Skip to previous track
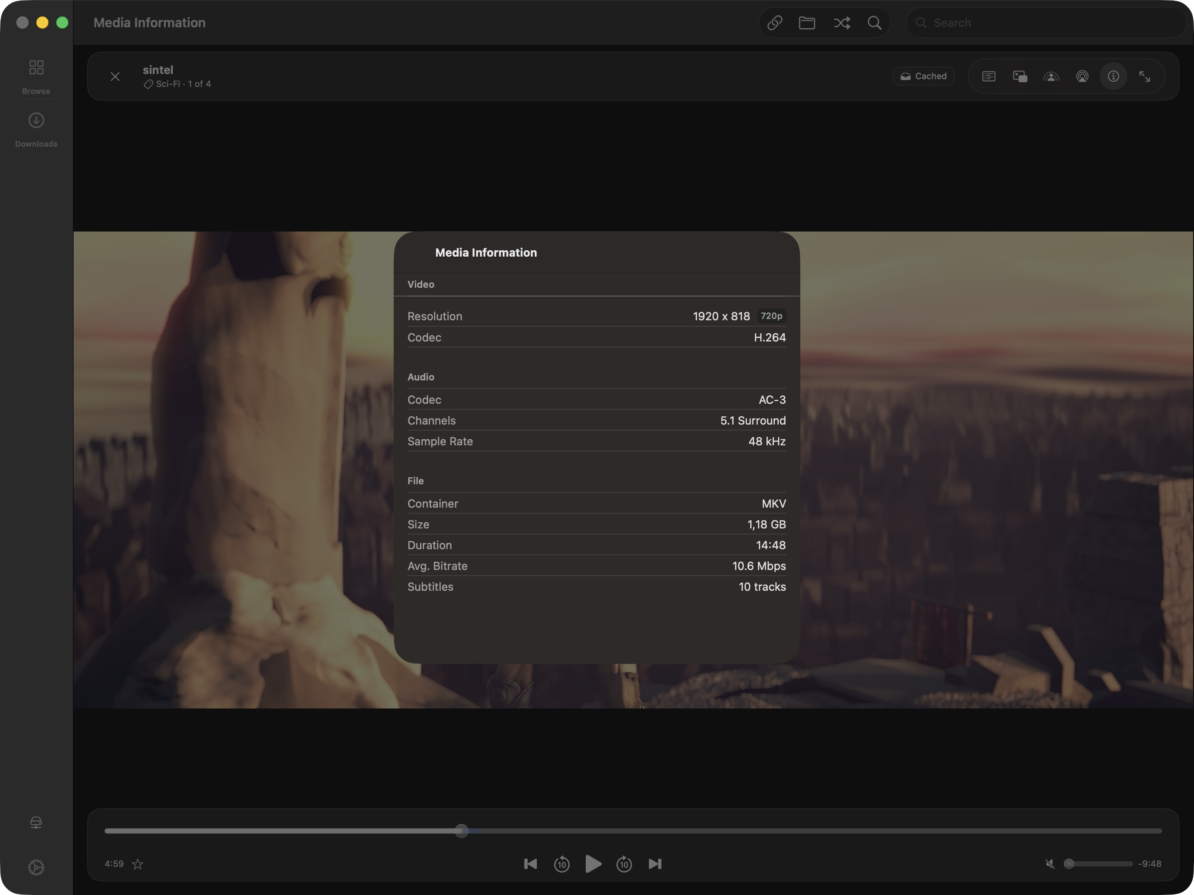The width and height of the screenshot is (1194, 895). click(530, 864)
